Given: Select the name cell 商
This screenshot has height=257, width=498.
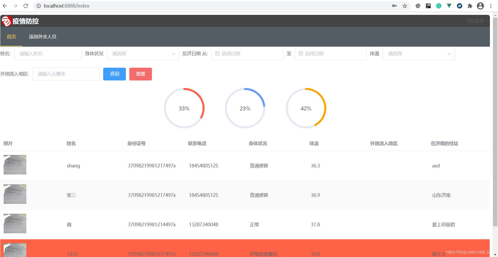Looking at the screenshot, I should coord(69,225).
